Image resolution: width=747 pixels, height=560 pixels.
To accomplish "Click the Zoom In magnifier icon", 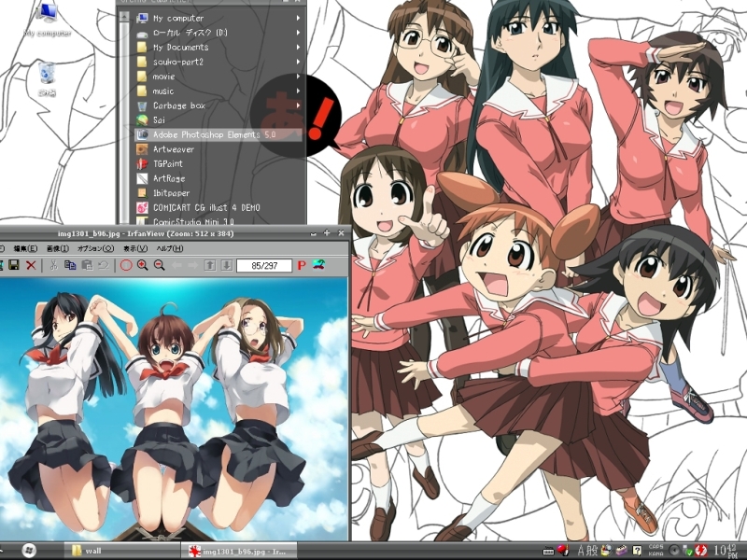I will click(x=143, y=265).
